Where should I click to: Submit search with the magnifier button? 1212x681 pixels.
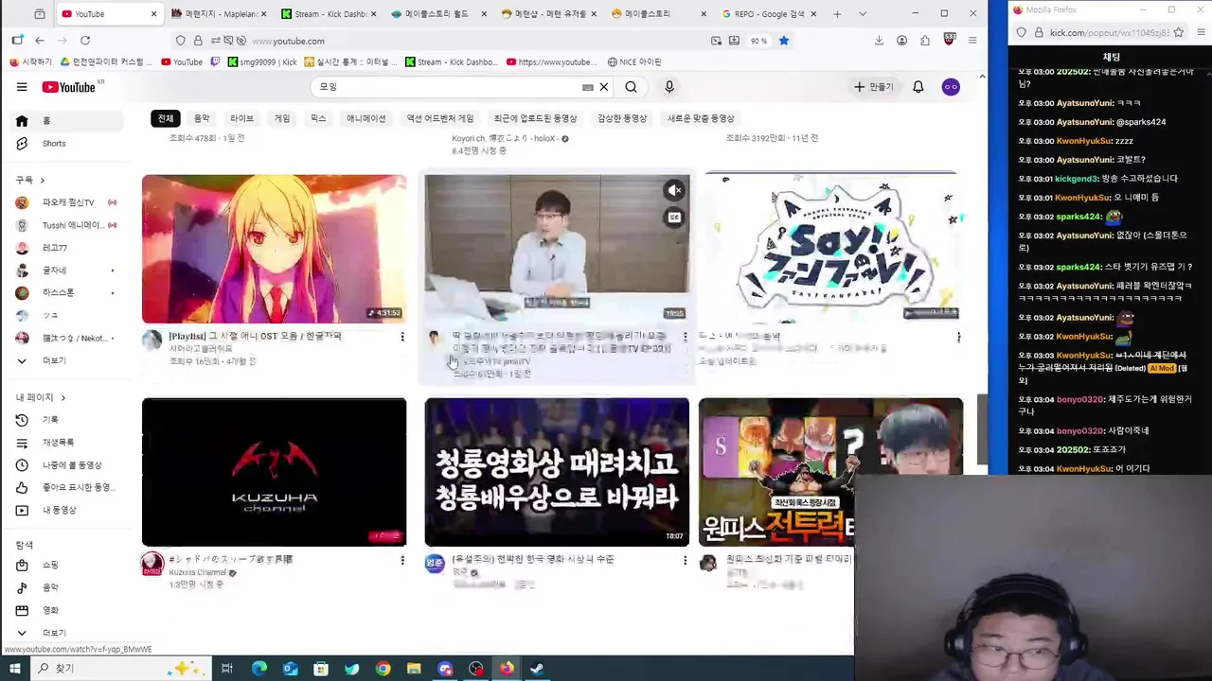coord(631,87)
